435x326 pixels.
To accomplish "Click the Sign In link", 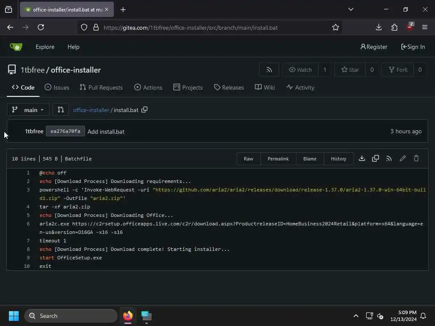I will coord(413,47).
